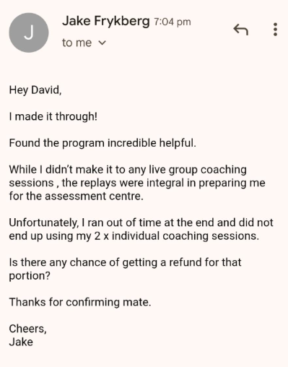Click the 'Thanks for confirming mate.' line
Screen dimensions: 288x367
tap(80, 302)
